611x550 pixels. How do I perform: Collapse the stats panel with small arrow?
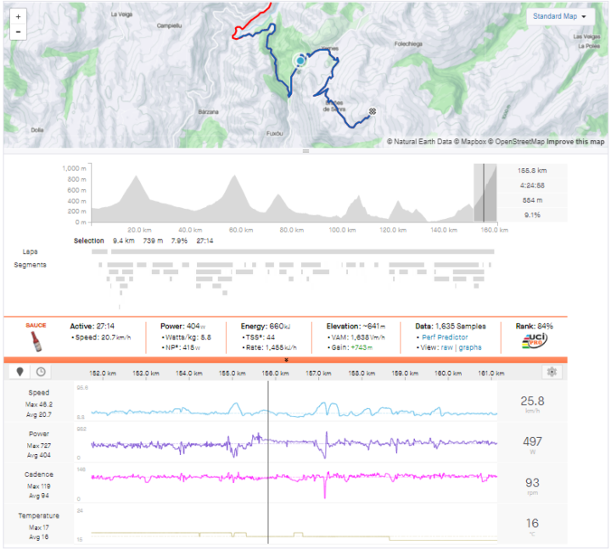pos(286,360)
